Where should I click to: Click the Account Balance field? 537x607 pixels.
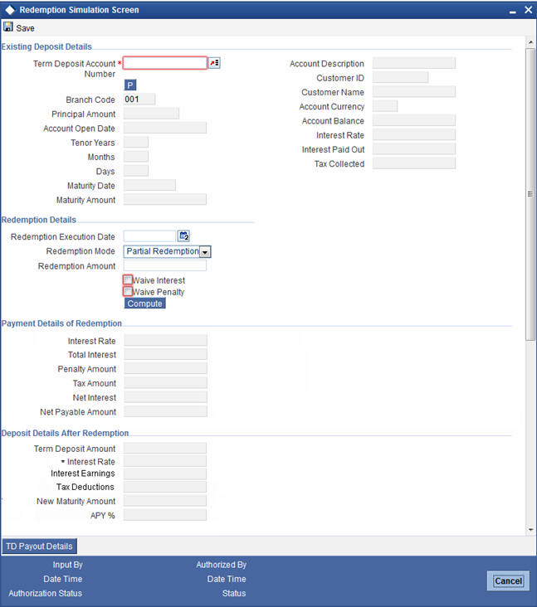[414, 120]
